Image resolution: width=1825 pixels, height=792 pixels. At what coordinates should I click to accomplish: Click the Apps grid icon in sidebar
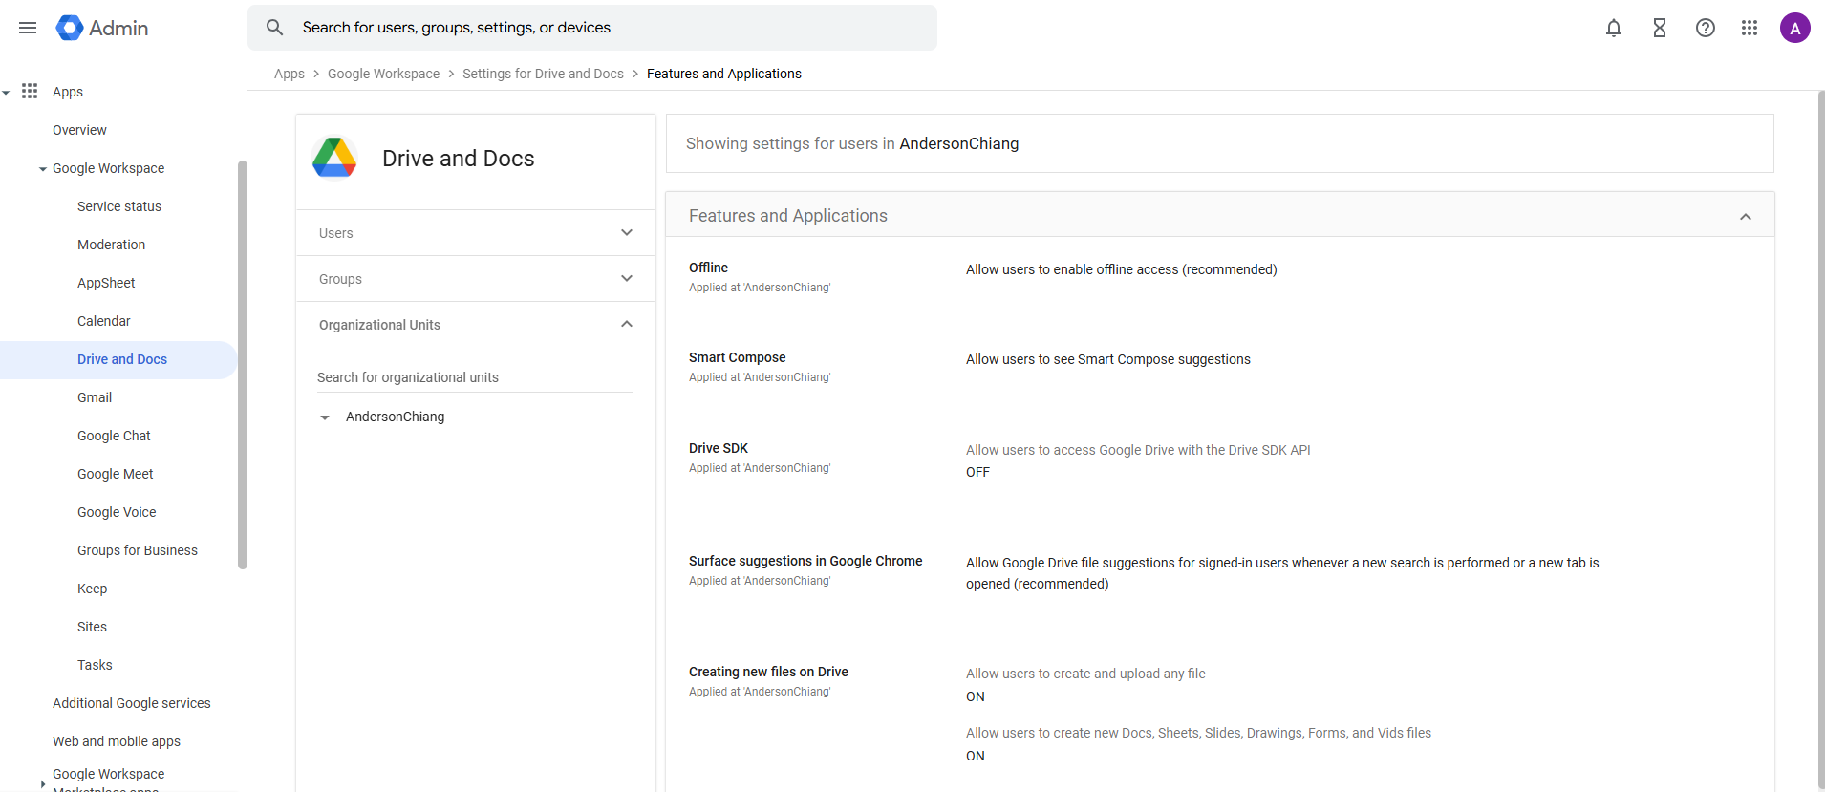pos(30,91)
